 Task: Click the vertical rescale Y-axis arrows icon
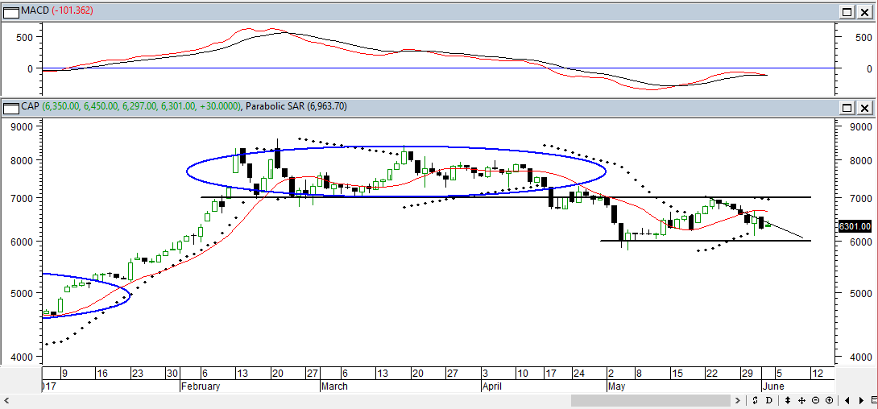(x=788, y=401)
